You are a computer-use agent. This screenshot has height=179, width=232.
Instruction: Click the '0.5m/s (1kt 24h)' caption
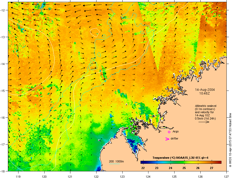click(x=205, y=118)
